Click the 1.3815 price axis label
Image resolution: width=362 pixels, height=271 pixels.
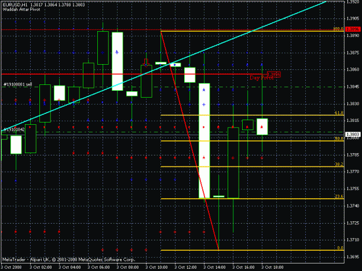tap(353, 121)
